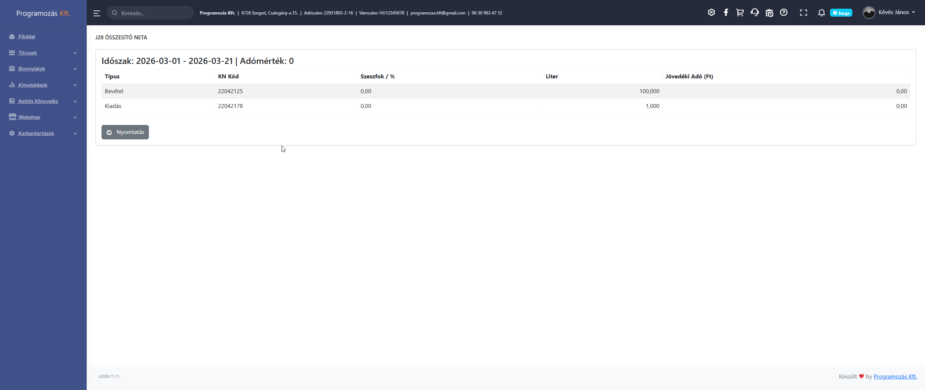Open the Webshop sidebar menu
This screenshot has height=390, width=925.
pyautogui.click(x=29, y=117)
